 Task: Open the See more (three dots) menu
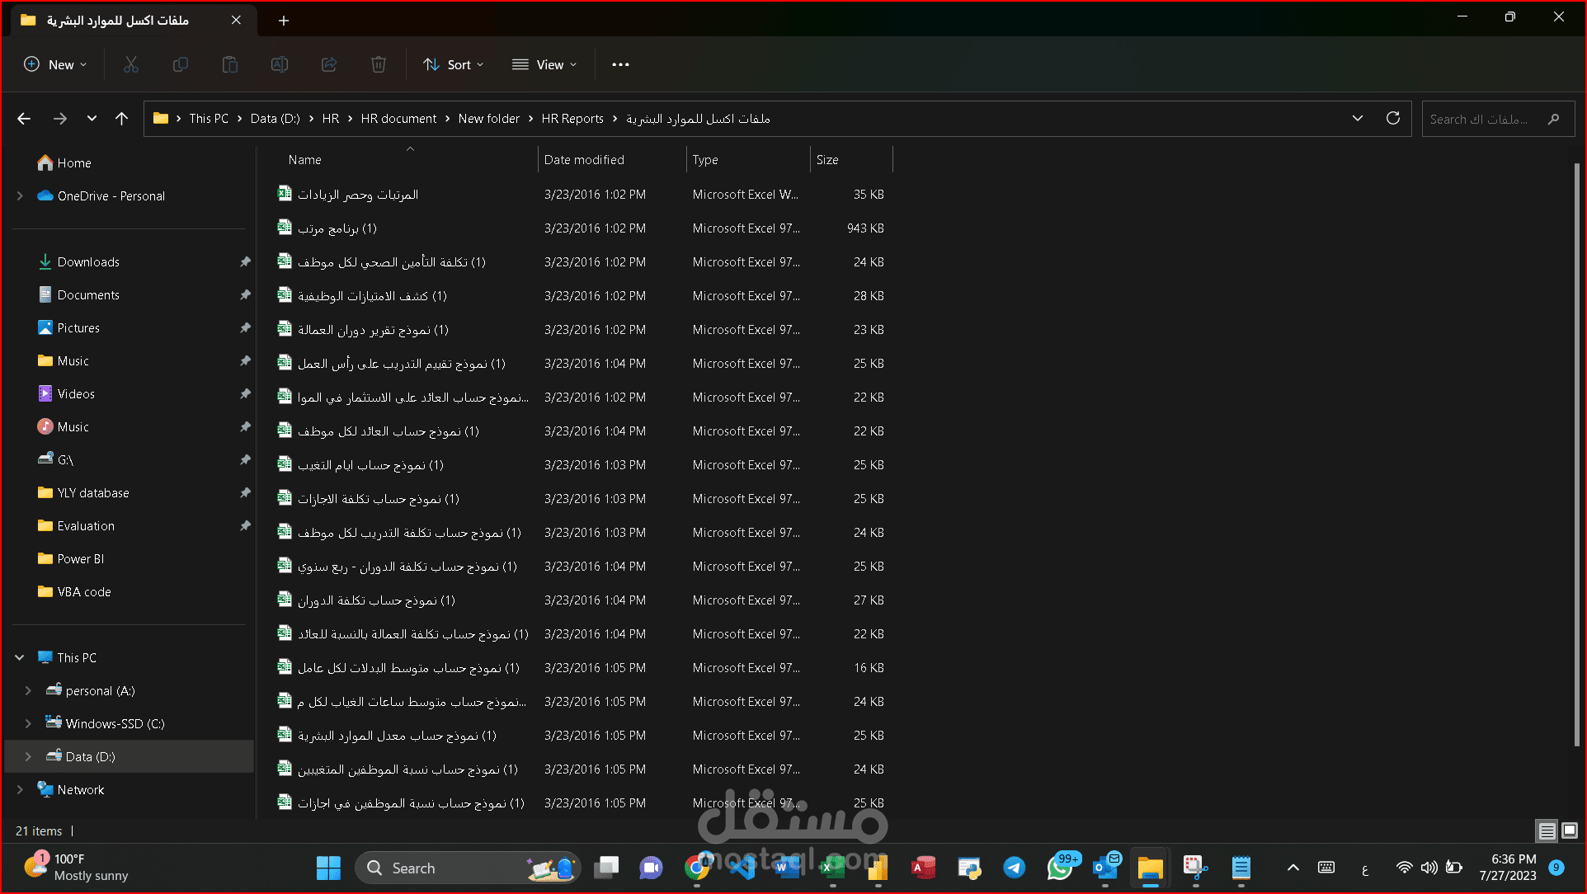(x=621, y=64)
